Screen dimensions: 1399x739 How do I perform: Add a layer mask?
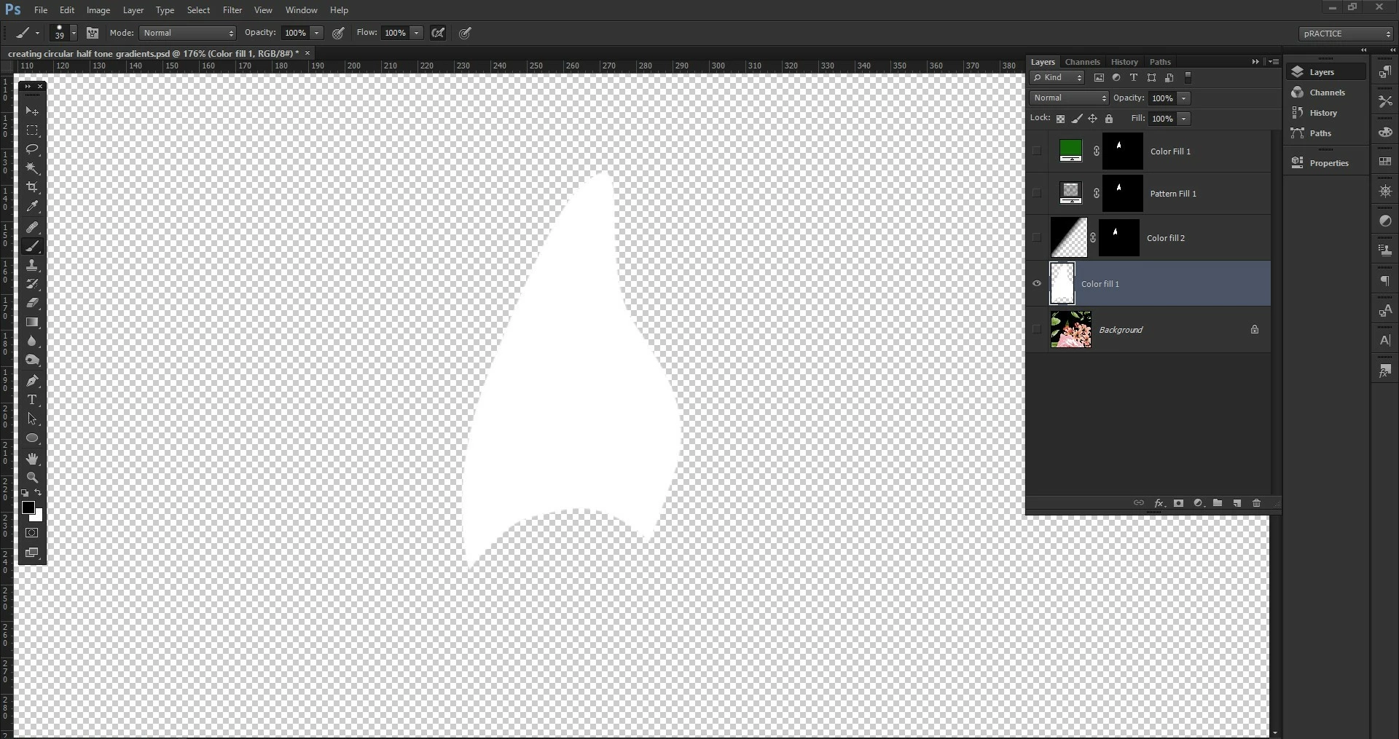[1178, 503]
